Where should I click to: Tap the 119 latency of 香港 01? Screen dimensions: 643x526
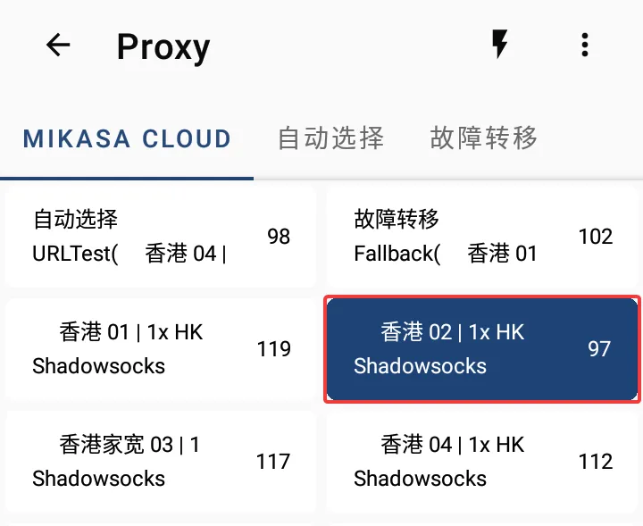click(x=273, y=349)
